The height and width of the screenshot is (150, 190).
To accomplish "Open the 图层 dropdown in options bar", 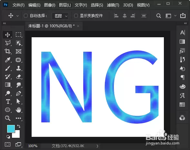I will tap(60, 16).
